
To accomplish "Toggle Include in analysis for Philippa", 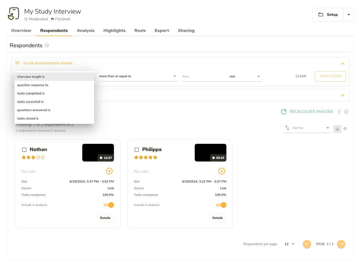I will pyautogui.click(x=221, y=205).
